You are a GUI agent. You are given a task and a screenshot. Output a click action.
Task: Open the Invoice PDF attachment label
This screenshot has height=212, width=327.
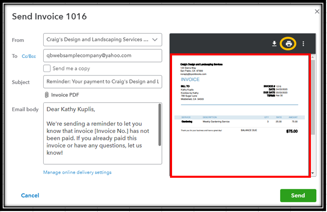click(65, 95)
